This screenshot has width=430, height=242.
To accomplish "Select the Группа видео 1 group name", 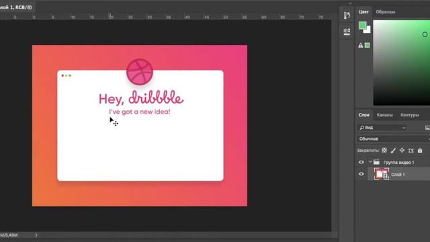I will [x=398, y=163].
